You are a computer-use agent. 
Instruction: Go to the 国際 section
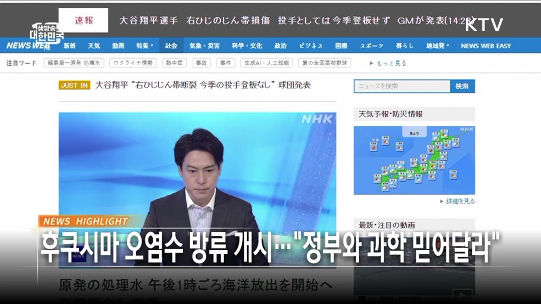pyautogui.click(x=341, y=46)
